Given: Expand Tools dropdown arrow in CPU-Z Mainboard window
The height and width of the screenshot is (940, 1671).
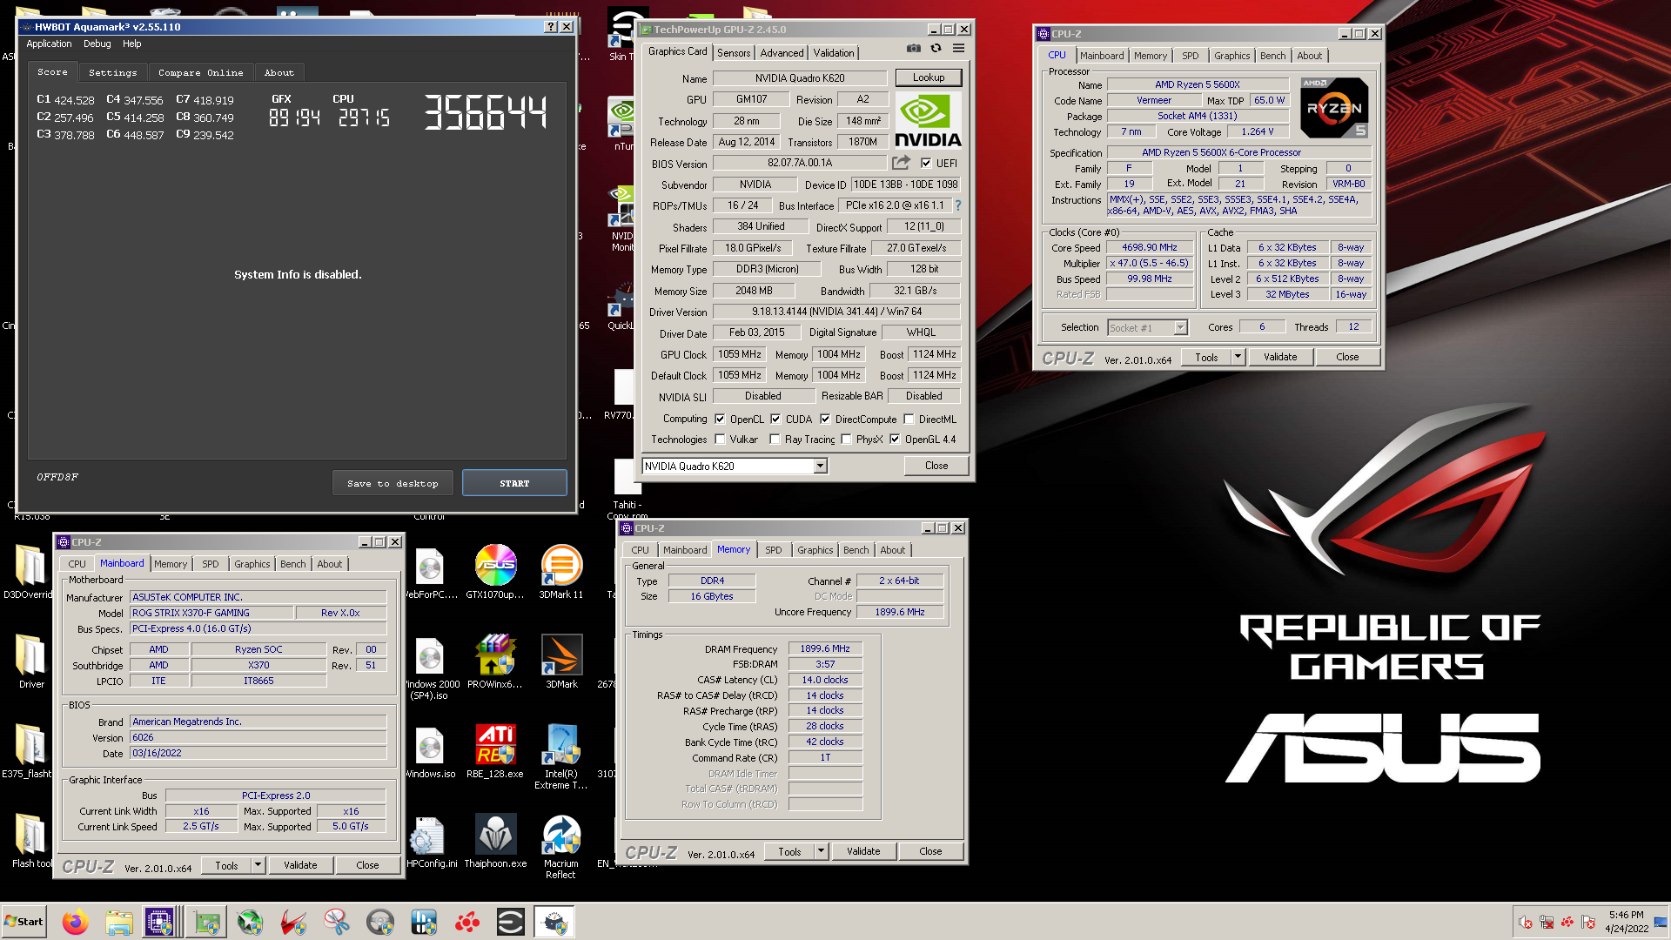Looking at the screenshot, I should click(x=258, y=865).
